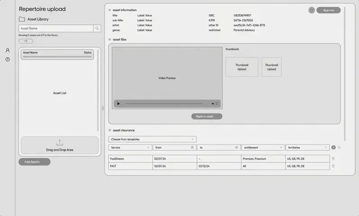The width and height of the screenshot is (359, 216).
Task: Open the user profile icon in sidebar
Action: (x=8, y=50)
